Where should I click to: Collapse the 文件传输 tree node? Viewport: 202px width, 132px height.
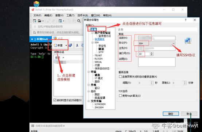tap(89, 101)
